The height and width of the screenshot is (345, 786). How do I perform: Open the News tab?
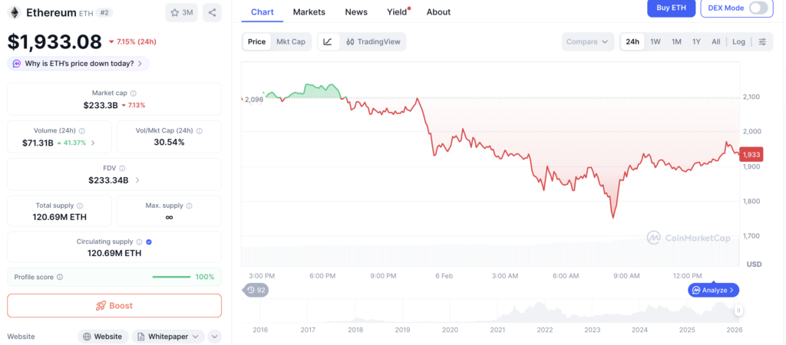tap(356, 12)
